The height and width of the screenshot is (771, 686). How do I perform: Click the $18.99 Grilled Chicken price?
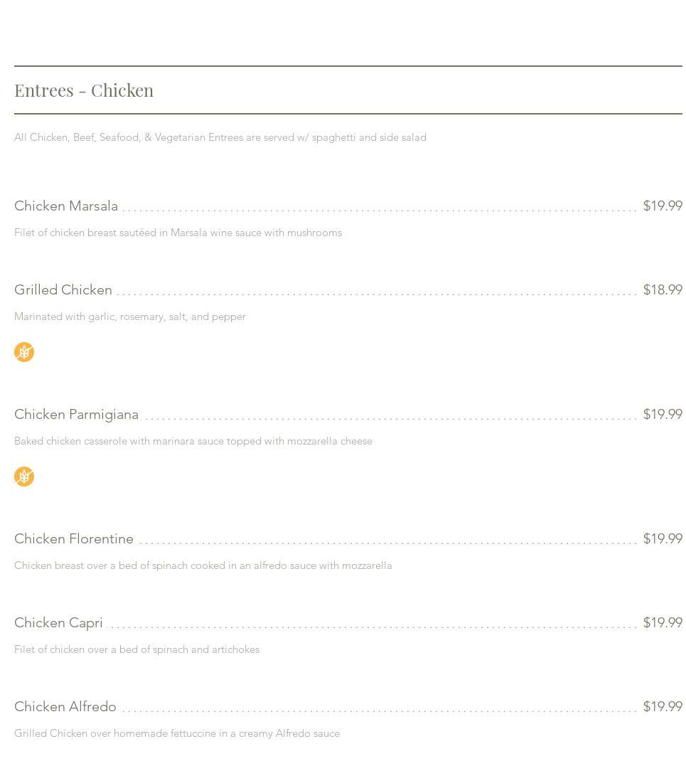(662, 289)
